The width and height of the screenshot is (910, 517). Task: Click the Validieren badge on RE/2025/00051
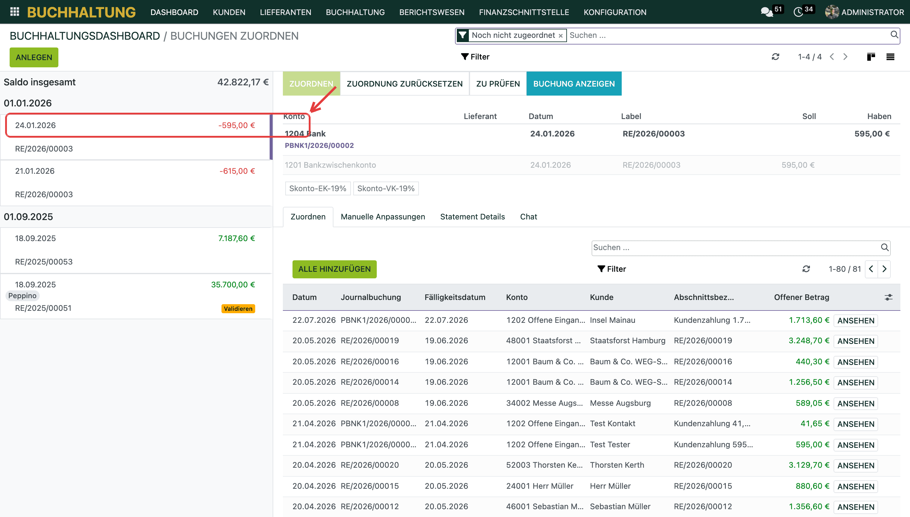(238, 309)
